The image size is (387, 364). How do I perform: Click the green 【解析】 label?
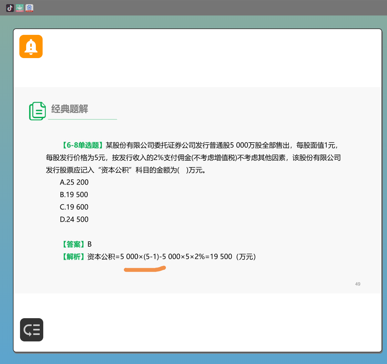[x=73, y=257]
